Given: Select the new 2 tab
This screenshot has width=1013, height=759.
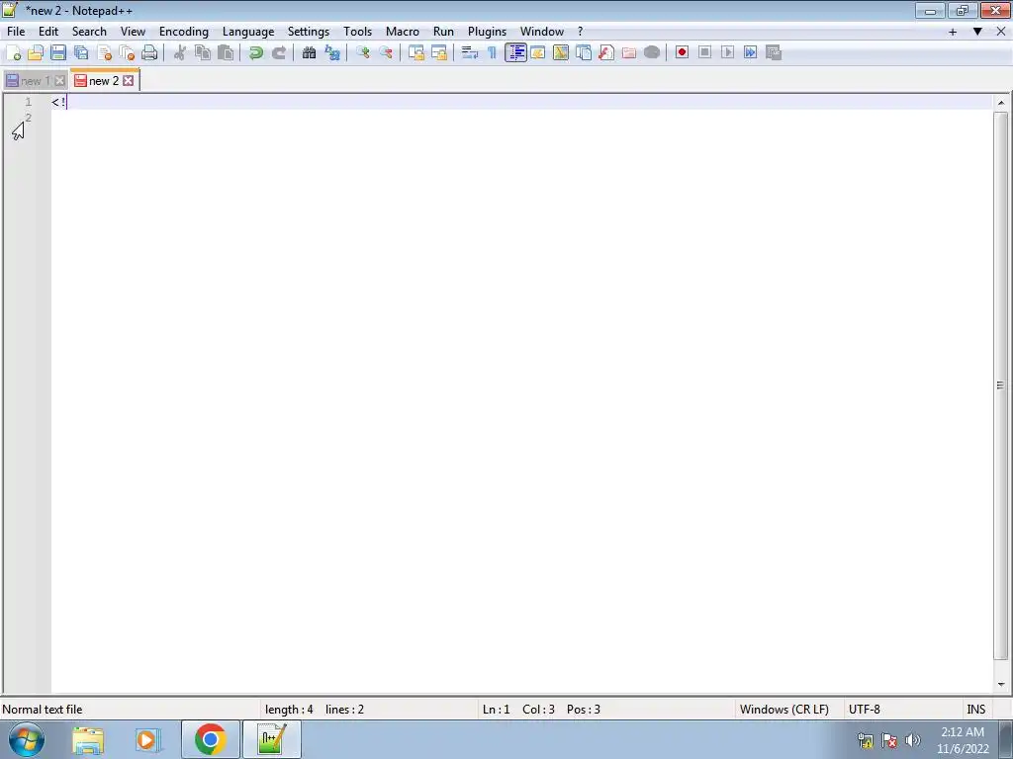Looking at the screenshot, I should tap(103, 81).
